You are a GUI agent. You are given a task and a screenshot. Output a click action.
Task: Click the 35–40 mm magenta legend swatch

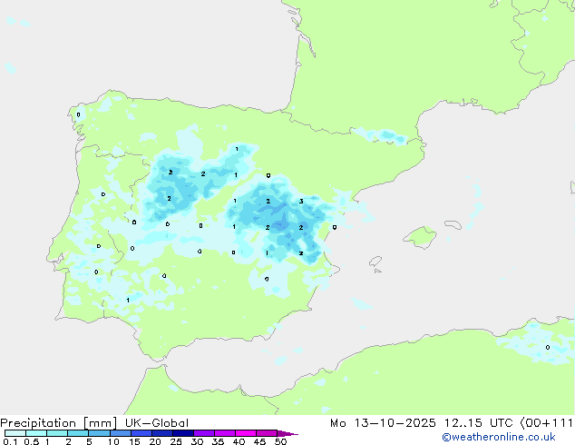tap(224, 433)
